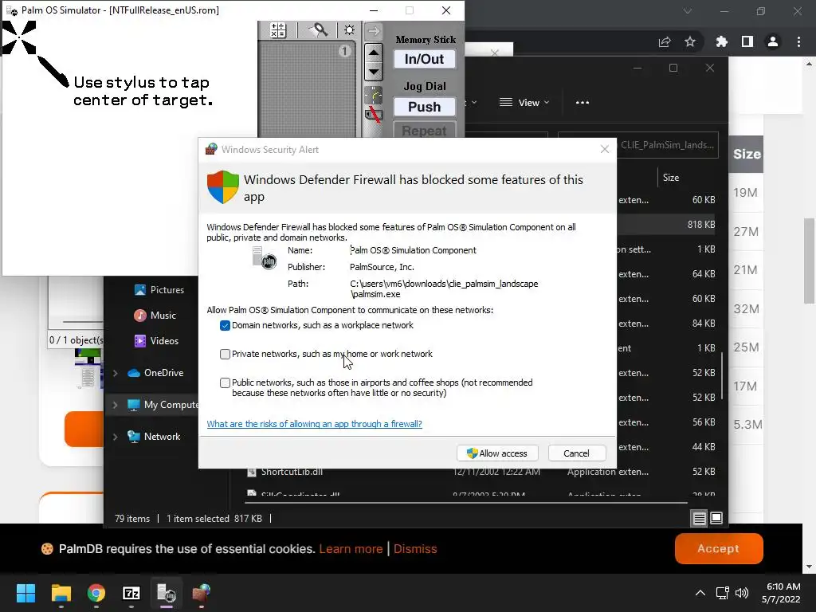Image resolution: width=816 pixels, height=612 pixels.
Task: Close the Windows Security Alert with X
Action: pos(604,149)
